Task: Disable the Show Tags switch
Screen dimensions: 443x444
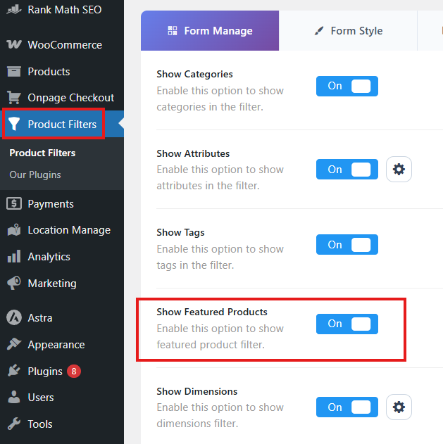Action: [347, 245]
